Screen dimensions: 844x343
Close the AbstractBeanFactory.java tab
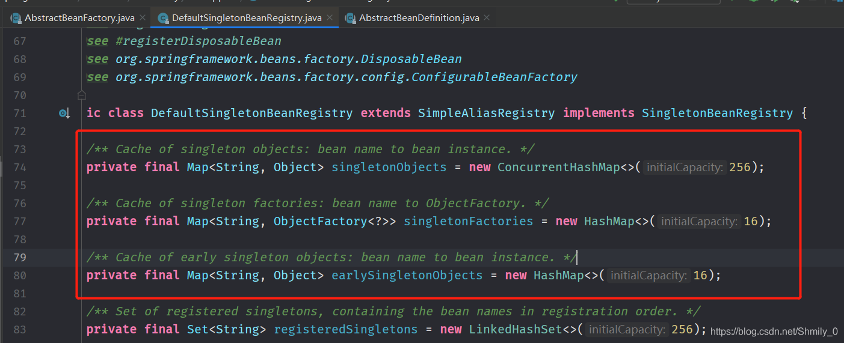143,18
